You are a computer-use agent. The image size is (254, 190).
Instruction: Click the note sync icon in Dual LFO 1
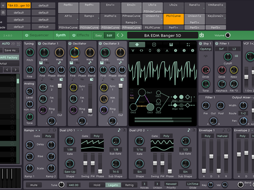(119, 130)
